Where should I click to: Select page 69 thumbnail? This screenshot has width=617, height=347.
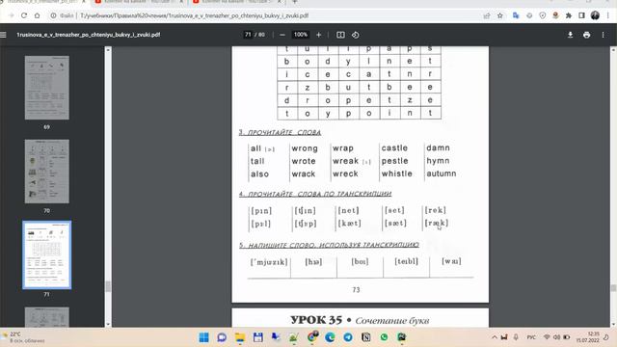[47, 88]
